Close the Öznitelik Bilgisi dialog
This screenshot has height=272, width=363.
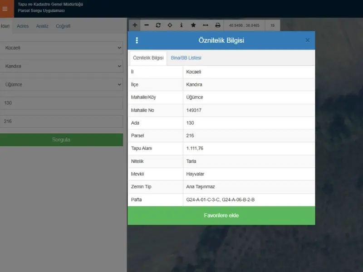pos(308,40)
